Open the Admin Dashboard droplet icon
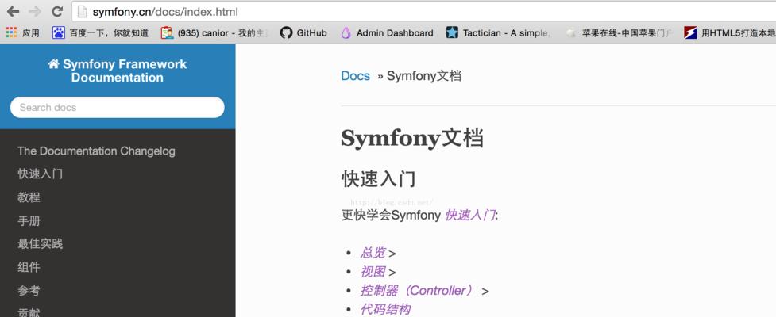 pos(346,33)
